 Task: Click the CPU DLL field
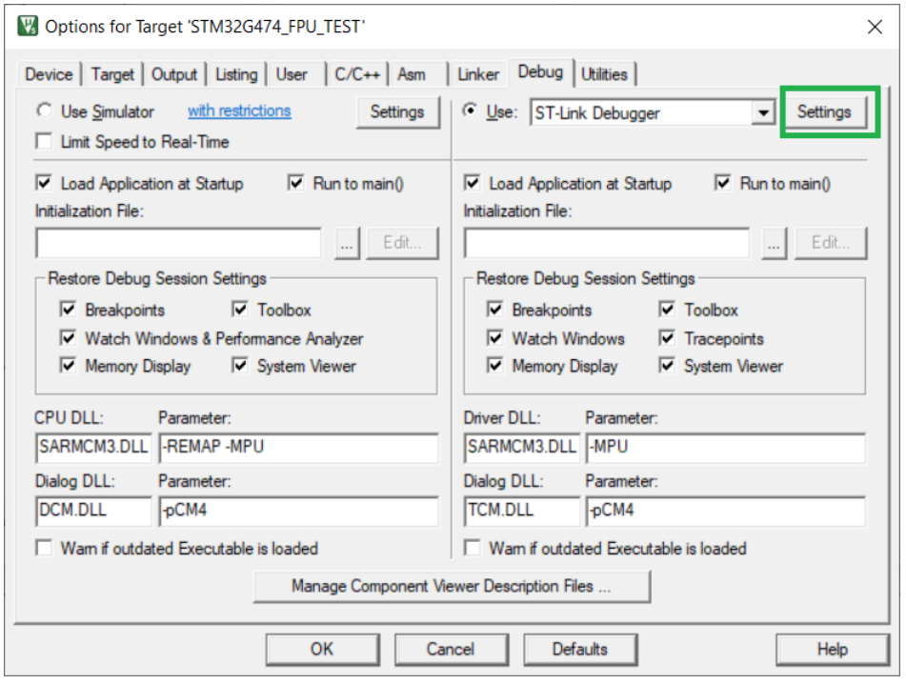pos(93,448)
